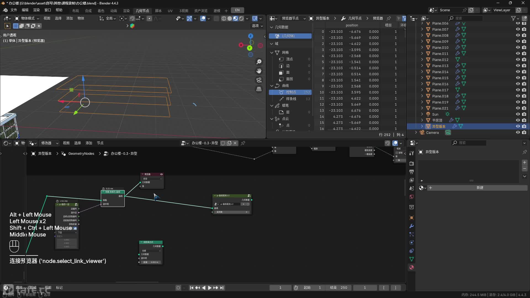
Task: Toggle viewport overlays display
Action: [203, 18]
